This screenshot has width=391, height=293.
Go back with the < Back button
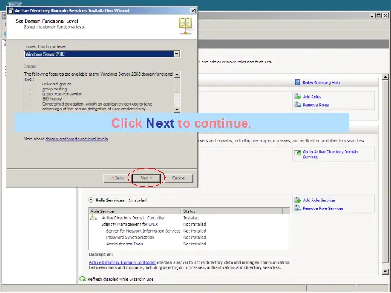click(x=117, y=178)
